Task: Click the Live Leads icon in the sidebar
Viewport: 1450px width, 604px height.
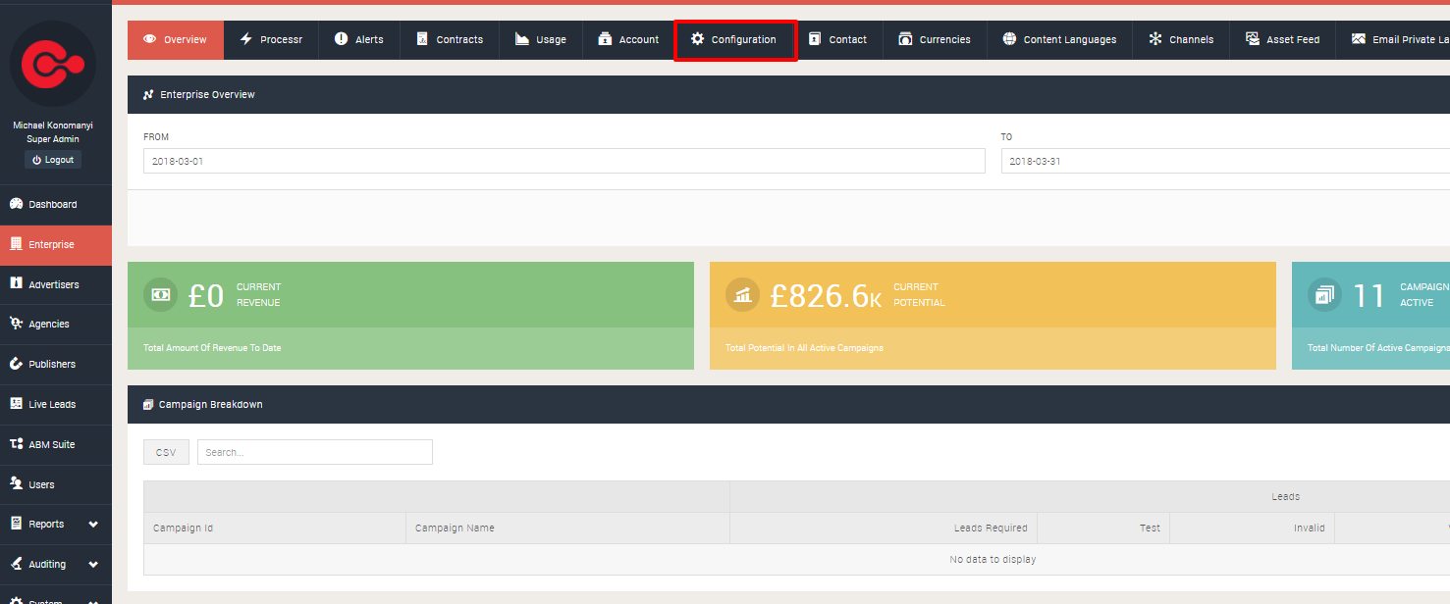Action: tap(16, 404)
